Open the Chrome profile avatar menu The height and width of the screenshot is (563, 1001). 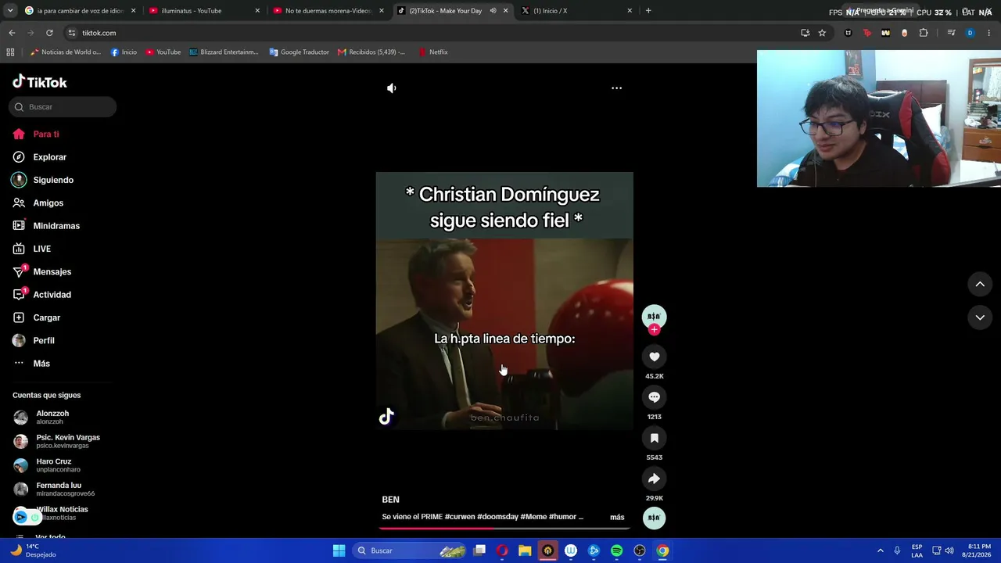pyautogui.click(x=970, y=33)
